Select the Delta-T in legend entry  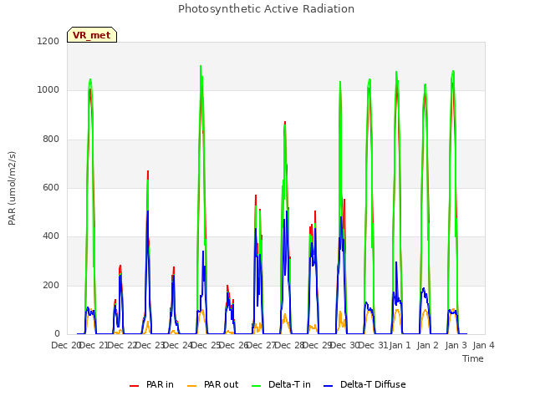point(281,384)
